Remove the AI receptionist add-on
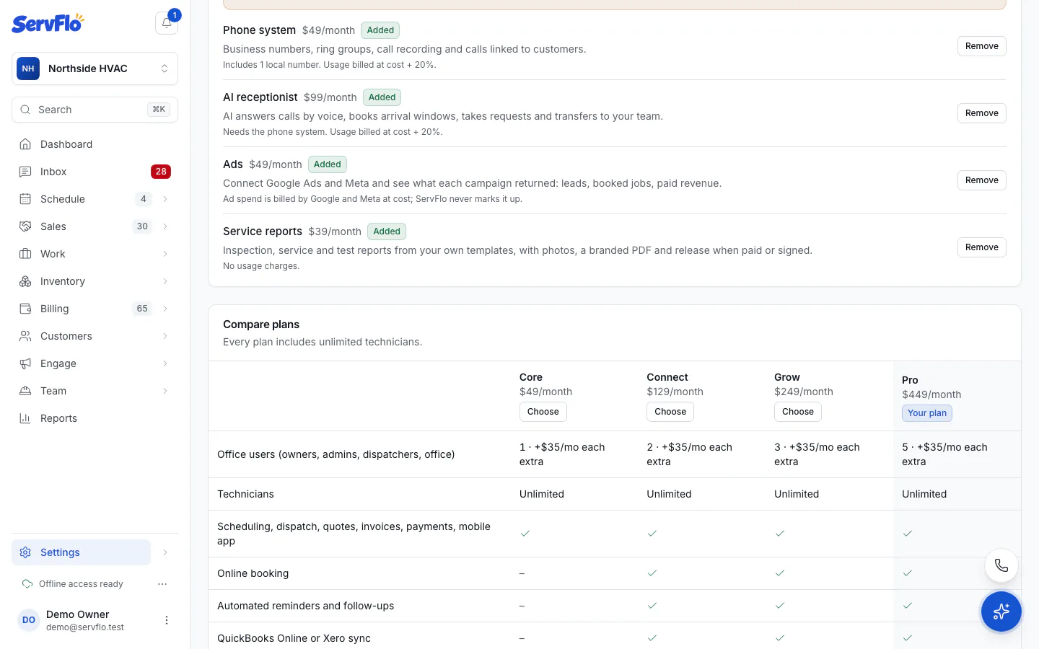The width and height of the screenshot is (1039, 649). tap(981, 113)
